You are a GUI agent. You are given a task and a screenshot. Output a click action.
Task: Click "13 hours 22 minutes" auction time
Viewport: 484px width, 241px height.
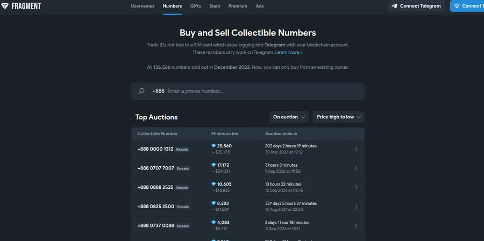click(x=283, y=184)
